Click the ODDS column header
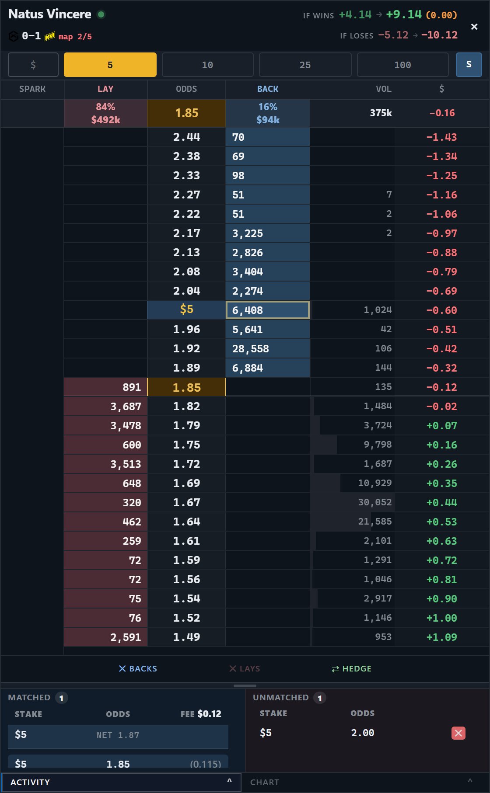Screen dimensions: 490x793 coord(186,89)
